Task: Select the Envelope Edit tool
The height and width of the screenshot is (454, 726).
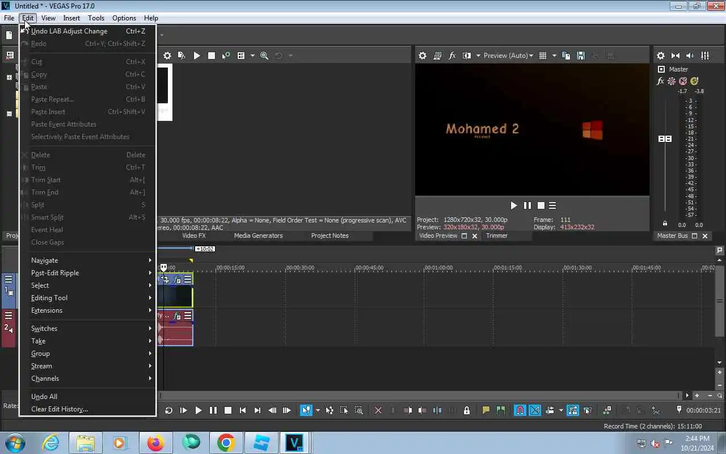Action: (330, 410)
